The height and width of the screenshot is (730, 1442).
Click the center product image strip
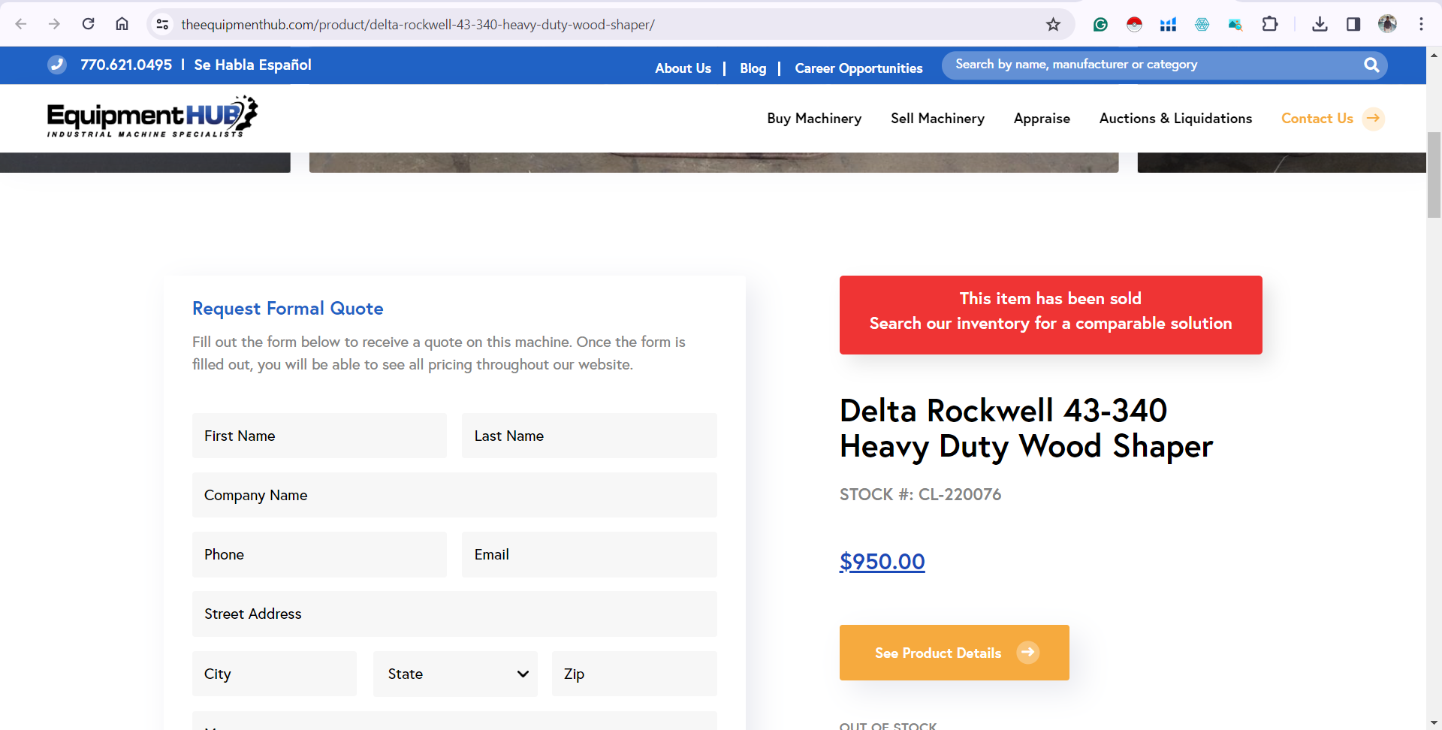coord(713,162)
